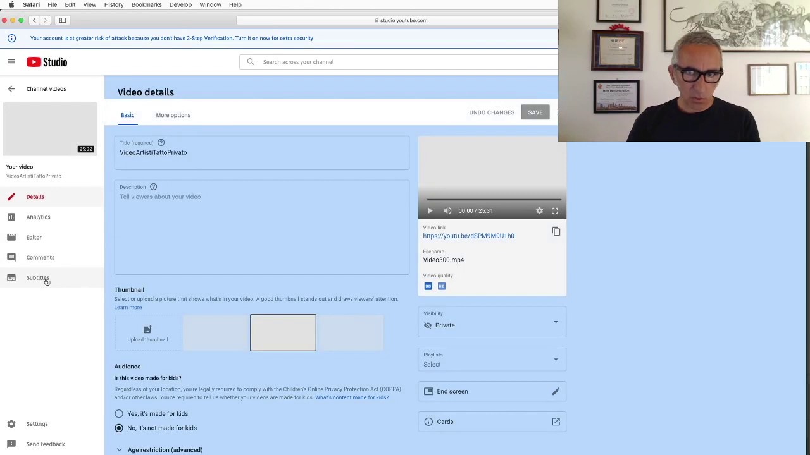Open the Editor clapperboard icon
The width and height of the screenshot is (810, 455).
(x=11, y=237)
